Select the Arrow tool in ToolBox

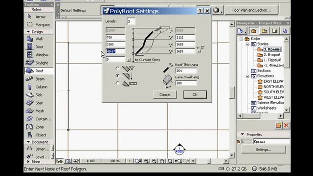coord(39,17)
